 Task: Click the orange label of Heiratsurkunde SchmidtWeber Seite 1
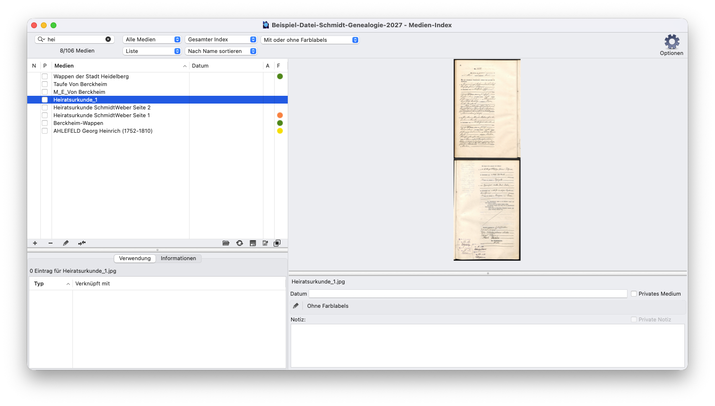coord(280,115)
